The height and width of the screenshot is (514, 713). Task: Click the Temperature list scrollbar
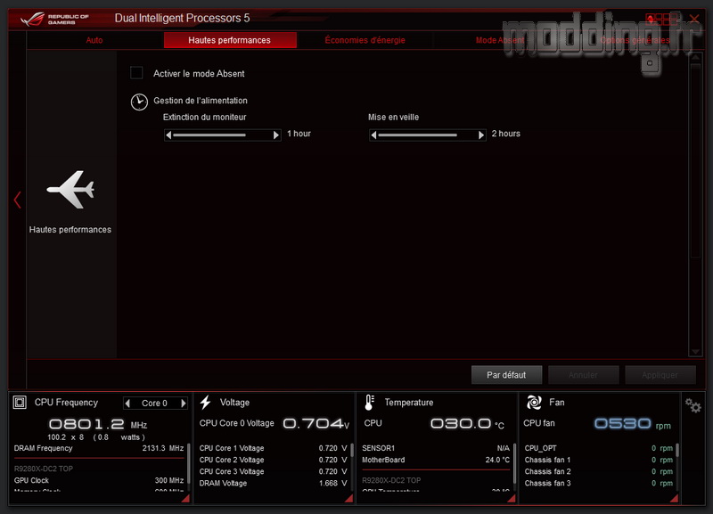pos(514,467)
